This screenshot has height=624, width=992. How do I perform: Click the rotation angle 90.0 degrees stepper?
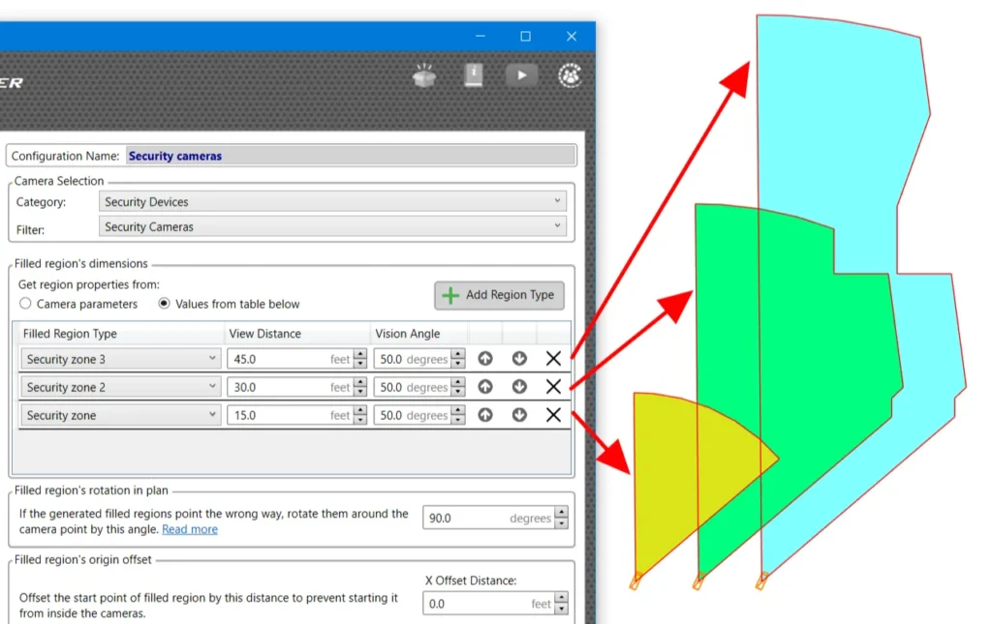pyautogui.click(x=562, y=519)
